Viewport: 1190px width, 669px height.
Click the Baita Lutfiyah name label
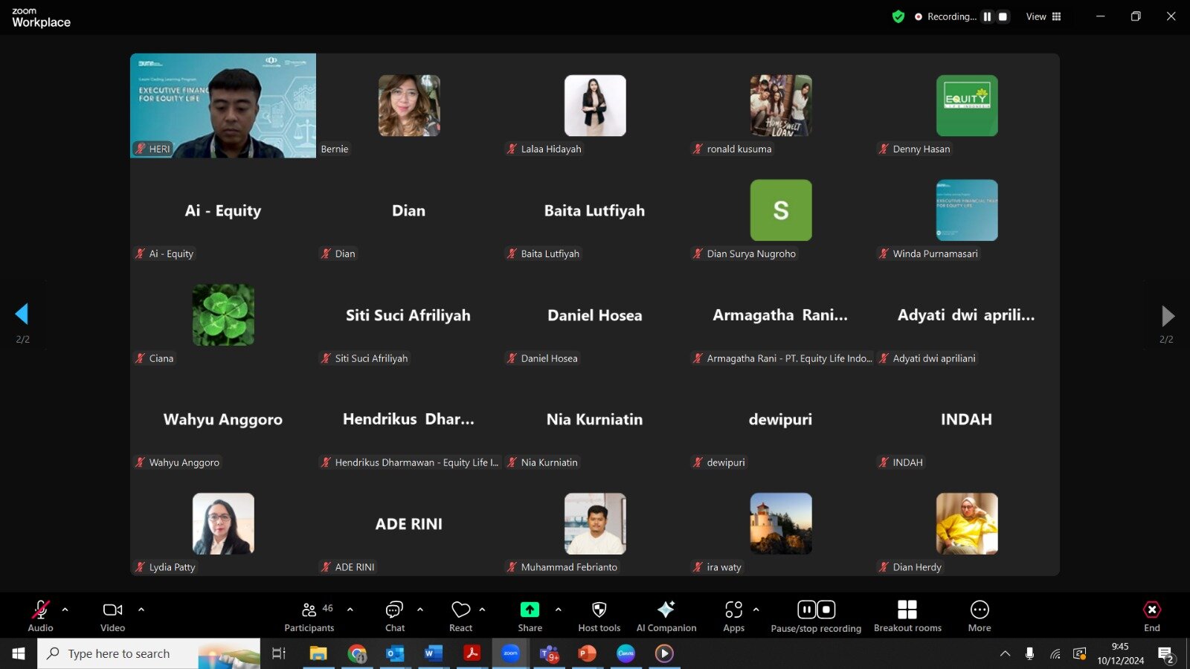click(550, 253)
